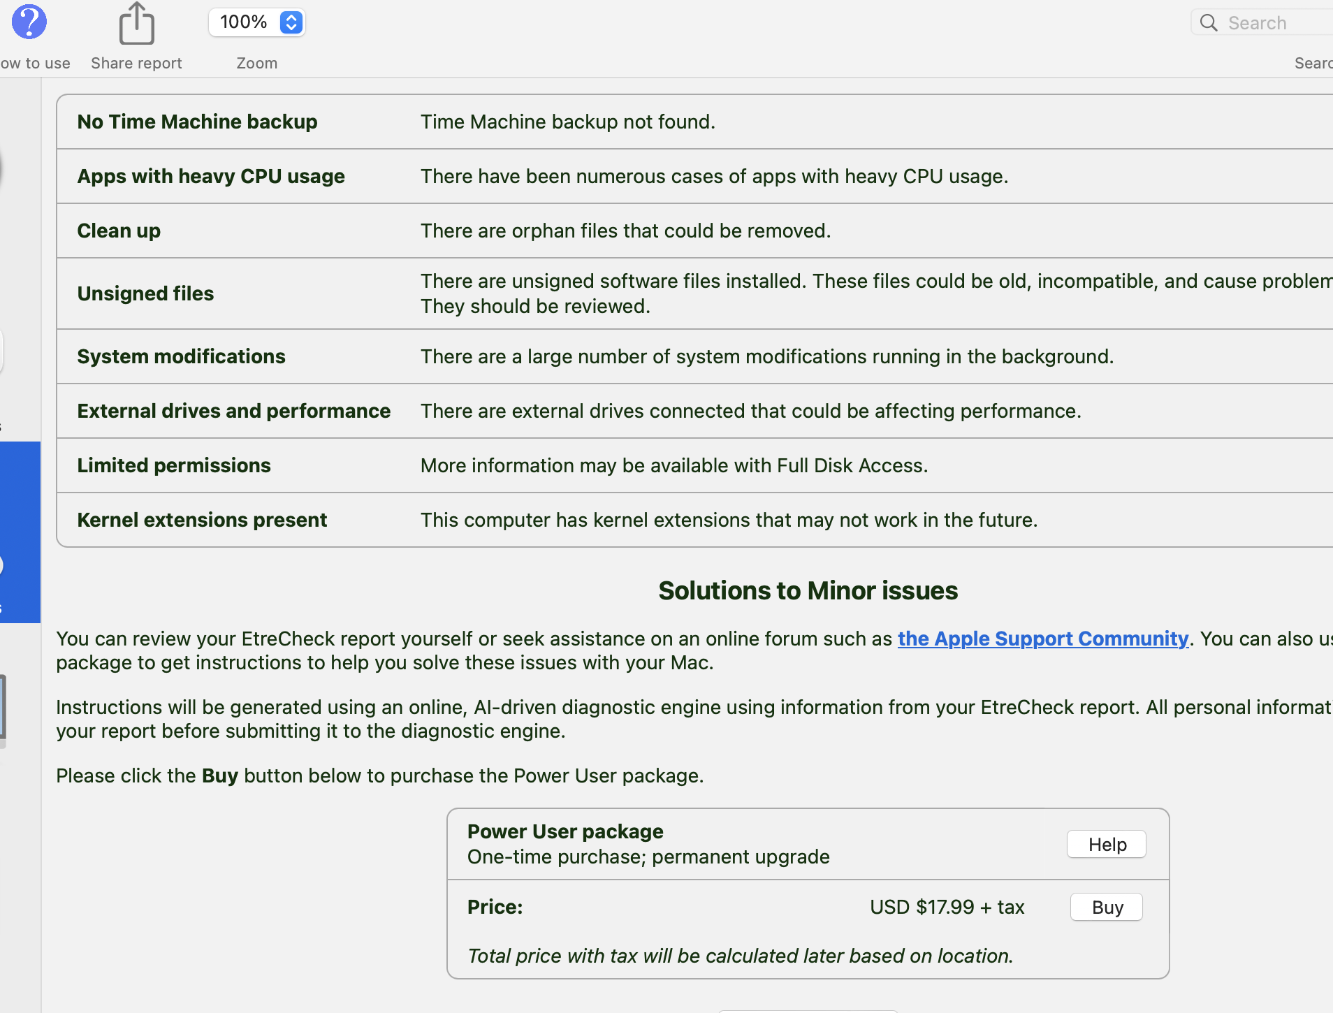Click the magnifying glass search icon
Viewport: 1333px width, 1013px height.
coord(1209,23)
